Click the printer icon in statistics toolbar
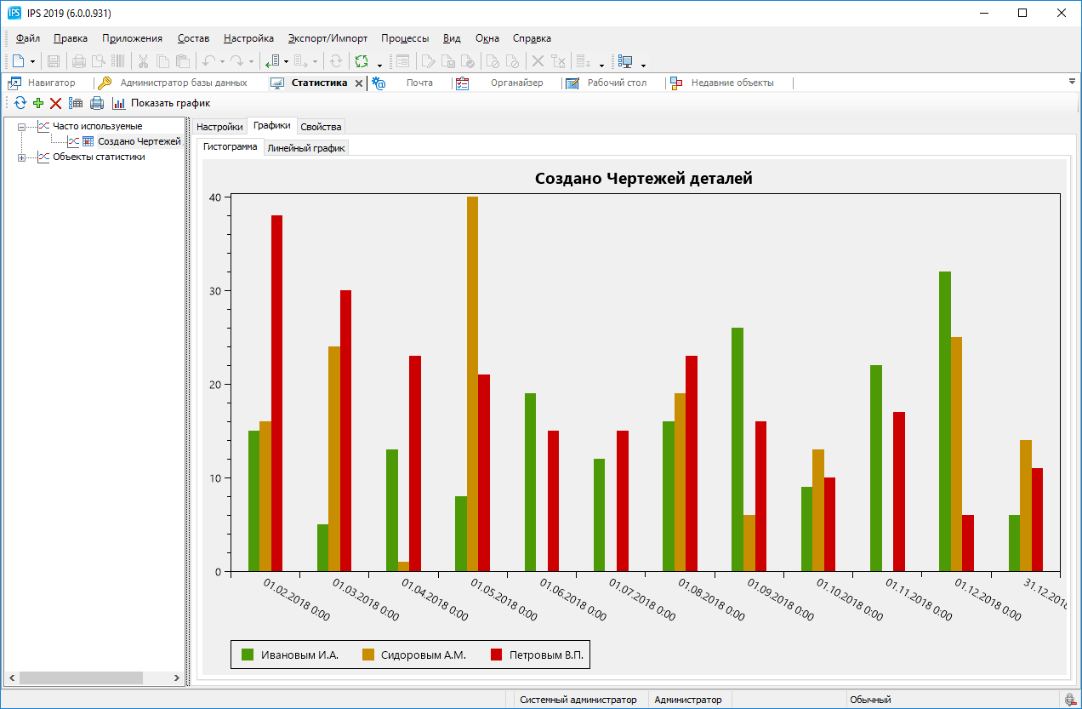Screen dimensions: 1082x709 [97, 103]
